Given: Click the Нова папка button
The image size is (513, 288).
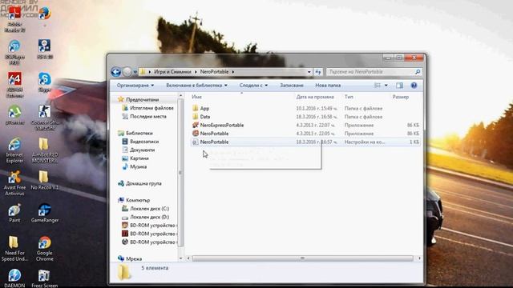Looking at the screenshot, I should click(x=328, y=86).
